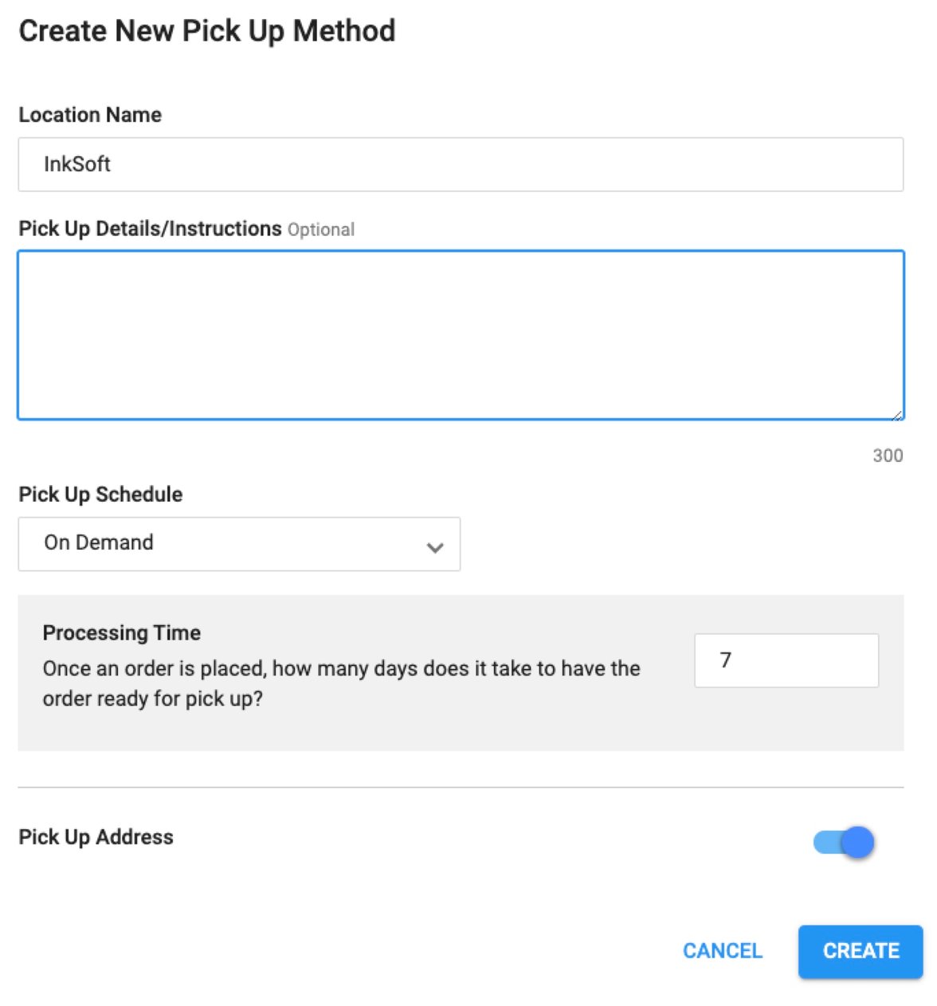Click the processing time question text

pyautogui.click(x=341, y=683)
